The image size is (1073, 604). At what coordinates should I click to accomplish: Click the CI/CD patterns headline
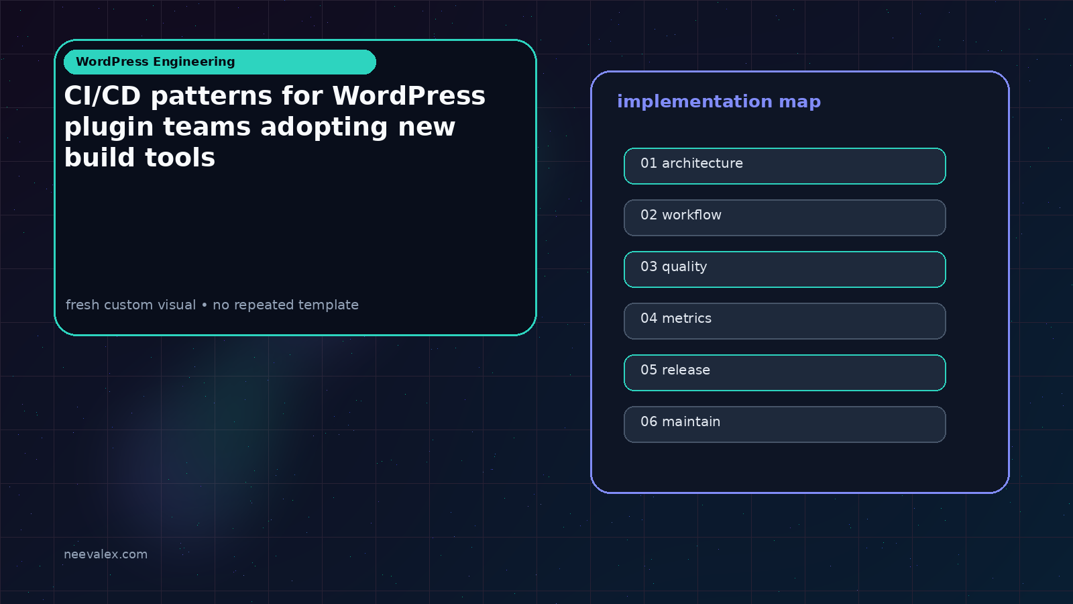275,127
